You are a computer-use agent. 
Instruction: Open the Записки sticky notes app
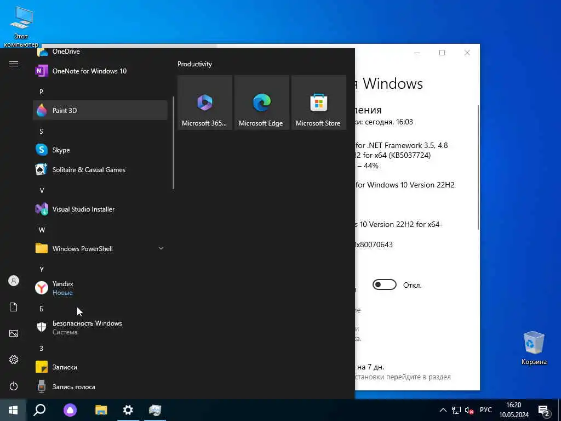click(x=100, y=367)
